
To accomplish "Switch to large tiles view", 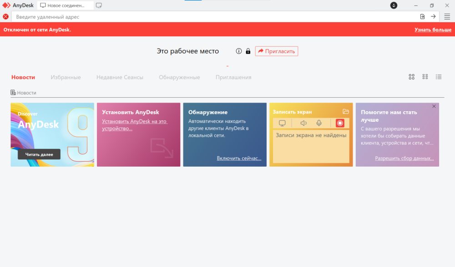I will 411,77.
